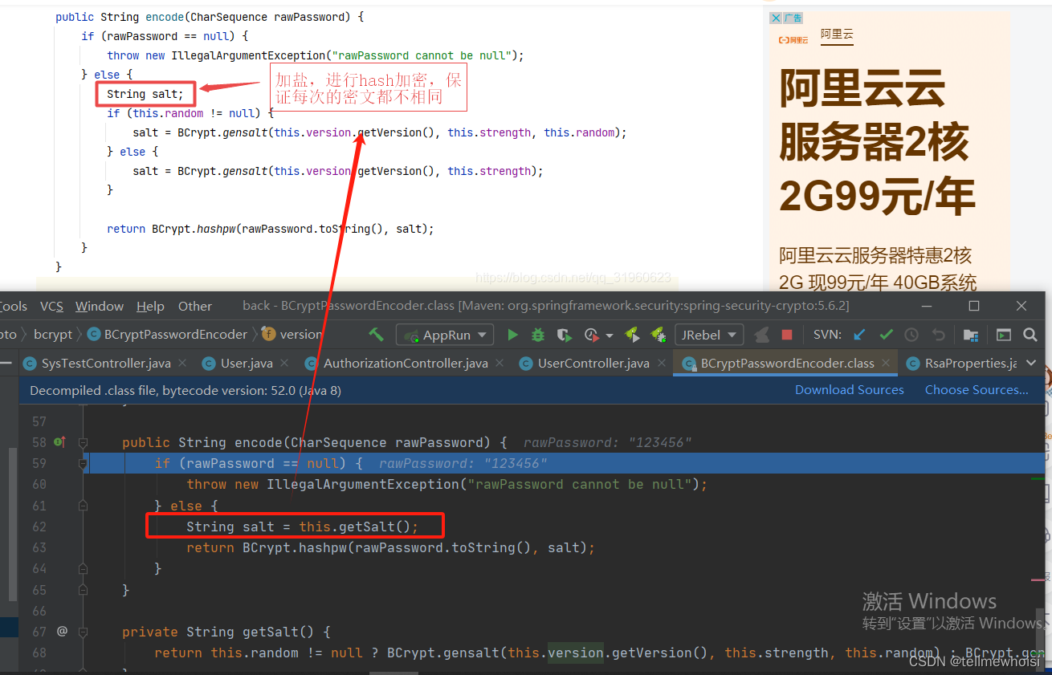Run AppRun with the green play icon
Viewport: 1052px width, 675px height.
click(513, 335)
